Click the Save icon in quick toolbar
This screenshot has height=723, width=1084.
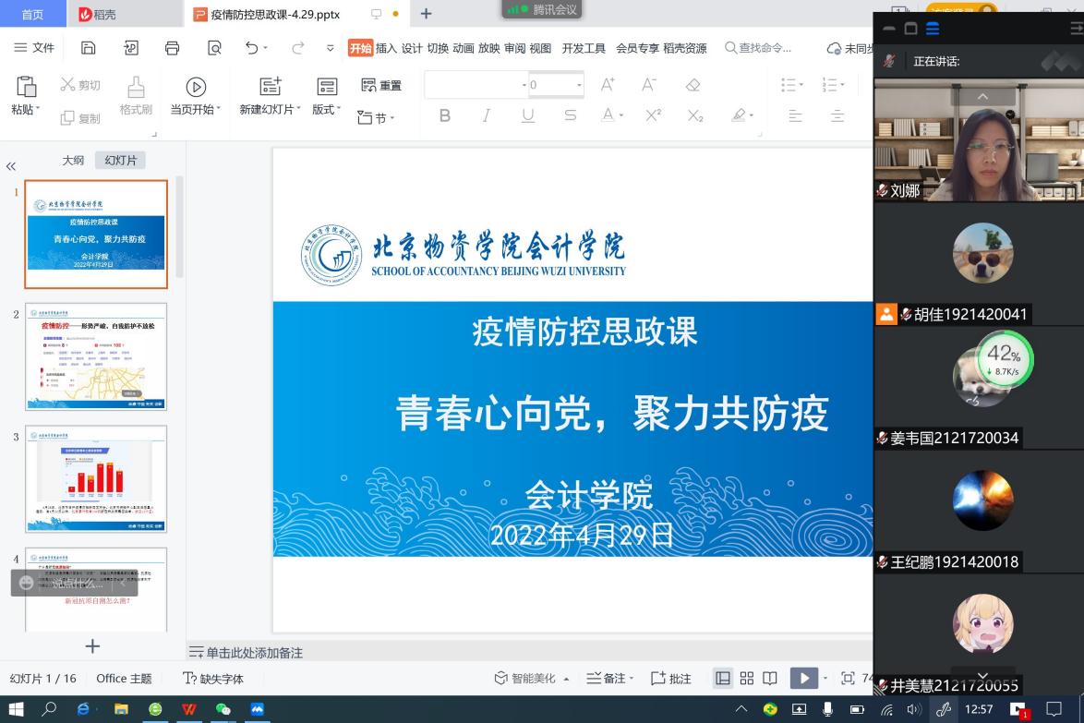[89, 48]
